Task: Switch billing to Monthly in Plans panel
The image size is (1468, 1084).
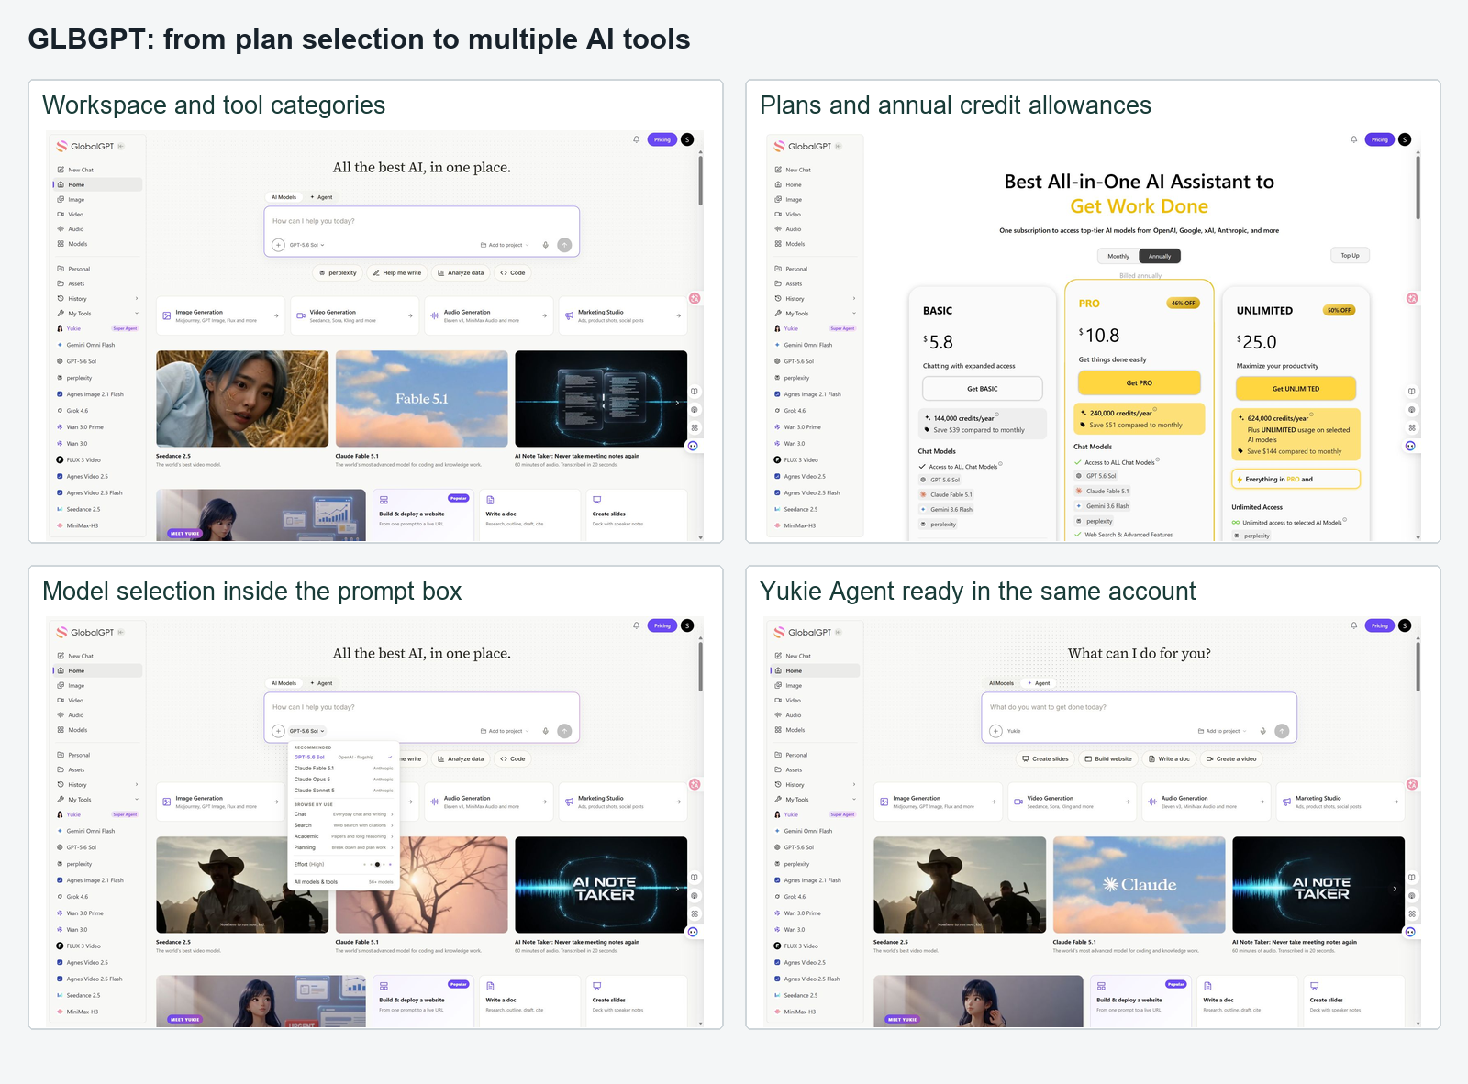Action: click(1118, 256)
